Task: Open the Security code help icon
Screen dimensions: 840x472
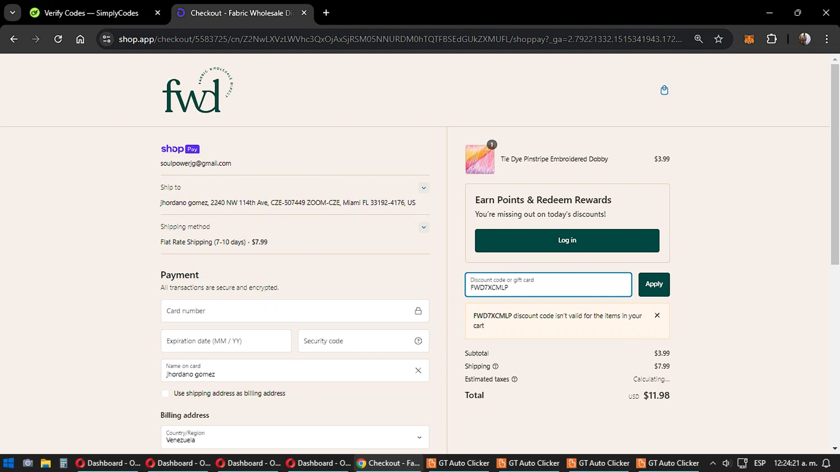Action: pyautogui.click(x=418, y=341)
